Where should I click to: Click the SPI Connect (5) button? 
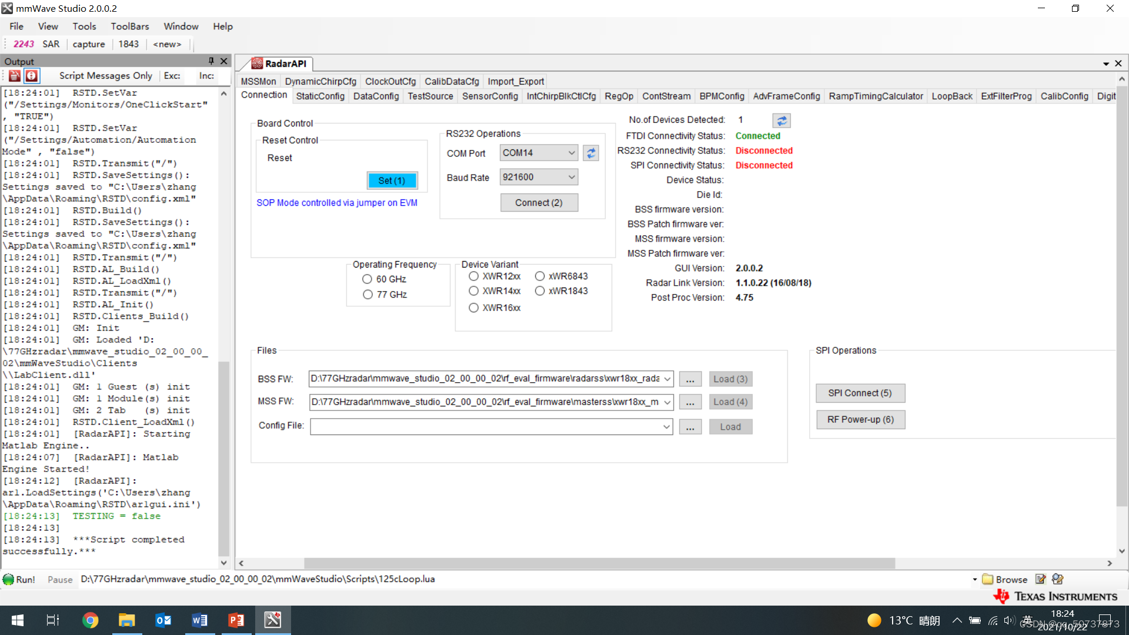860,393
